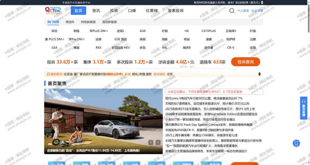Read the 现代Ioniq 5 battery health article

(x=204, y=98)
